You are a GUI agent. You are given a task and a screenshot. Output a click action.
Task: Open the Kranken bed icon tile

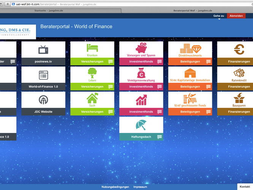tap(92, 48)
